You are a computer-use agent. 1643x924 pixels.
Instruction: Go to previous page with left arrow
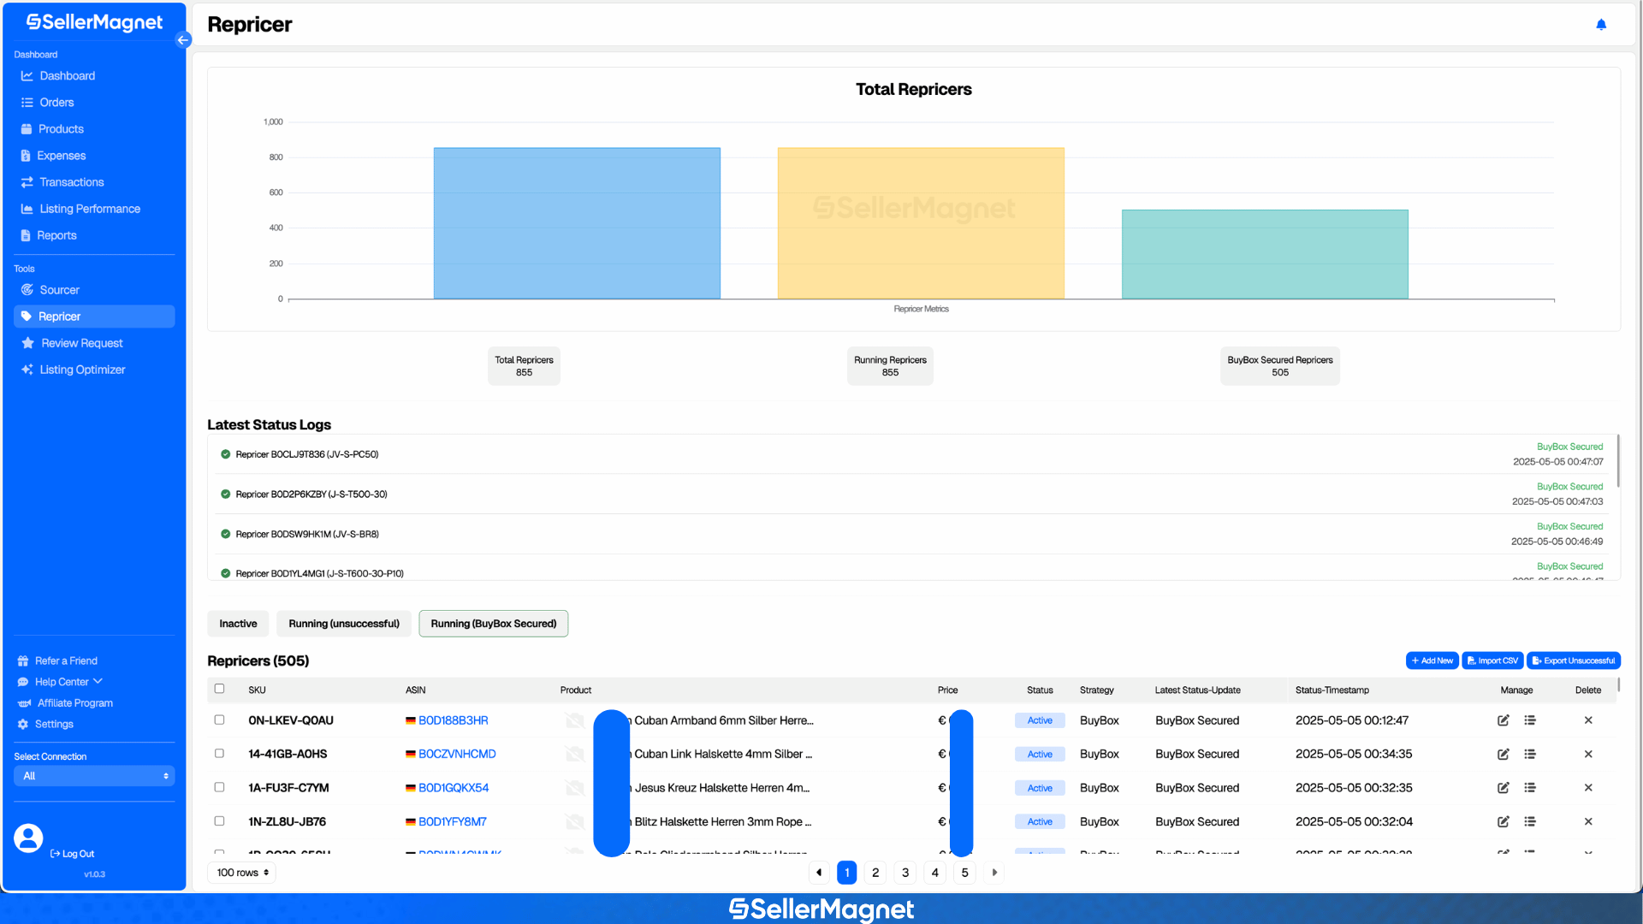(819, 873)
